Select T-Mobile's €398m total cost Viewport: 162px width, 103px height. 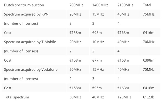(148, 60)
